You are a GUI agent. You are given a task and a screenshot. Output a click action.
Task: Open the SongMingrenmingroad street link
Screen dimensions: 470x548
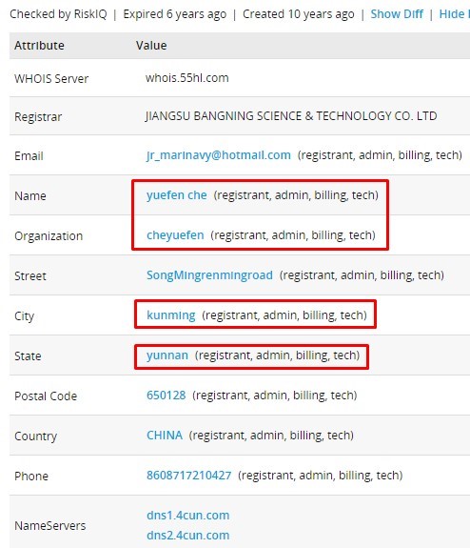pyautogui.click(x=209, y=275)
